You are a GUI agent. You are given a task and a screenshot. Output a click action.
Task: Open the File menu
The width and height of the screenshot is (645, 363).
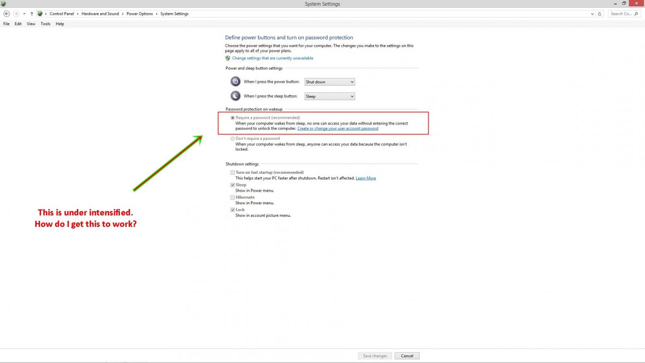[x=6, y=24]
